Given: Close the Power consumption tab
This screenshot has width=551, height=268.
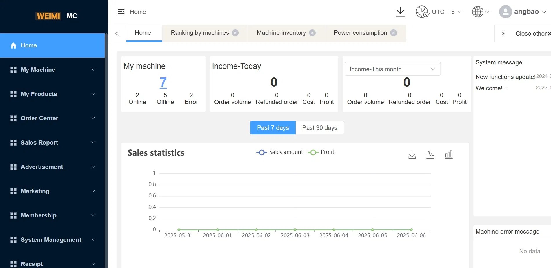Looking at the screenshot, I should [393, 33].
